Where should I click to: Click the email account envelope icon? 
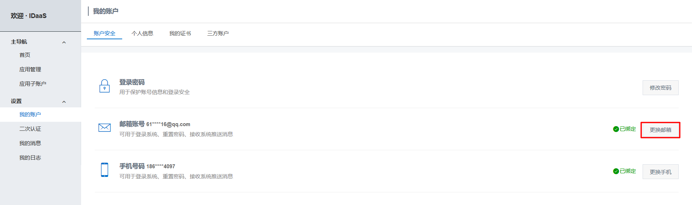(105, 128)
